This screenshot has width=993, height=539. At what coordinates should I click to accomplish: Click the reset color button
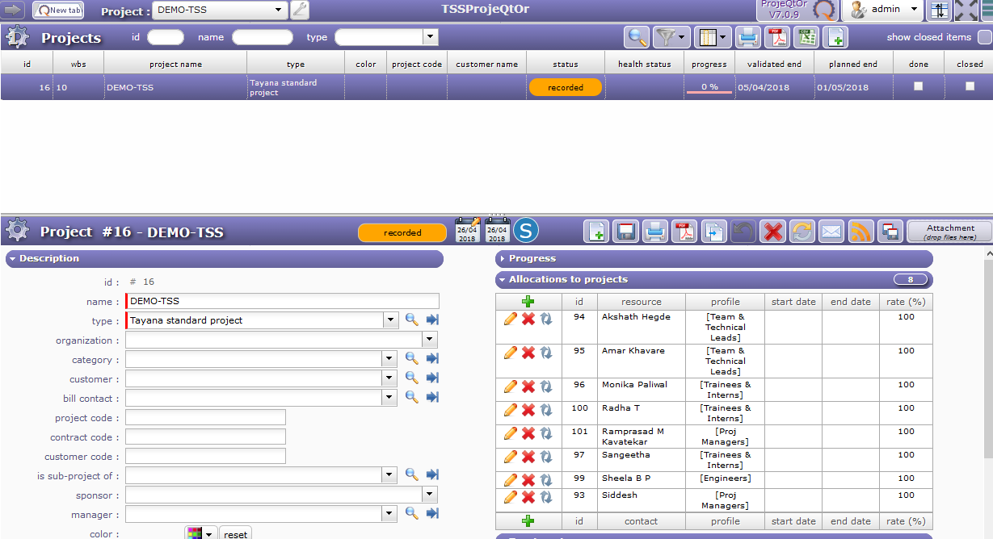pos(235,534)
